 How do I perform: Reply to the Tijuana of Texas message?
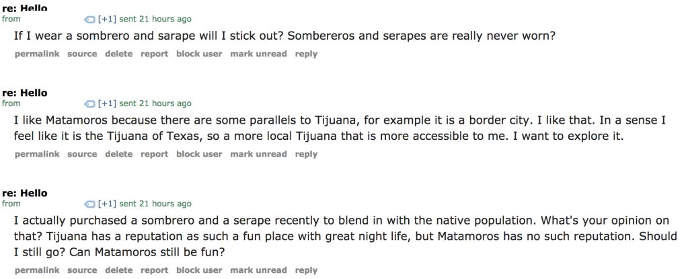(306, 154)
